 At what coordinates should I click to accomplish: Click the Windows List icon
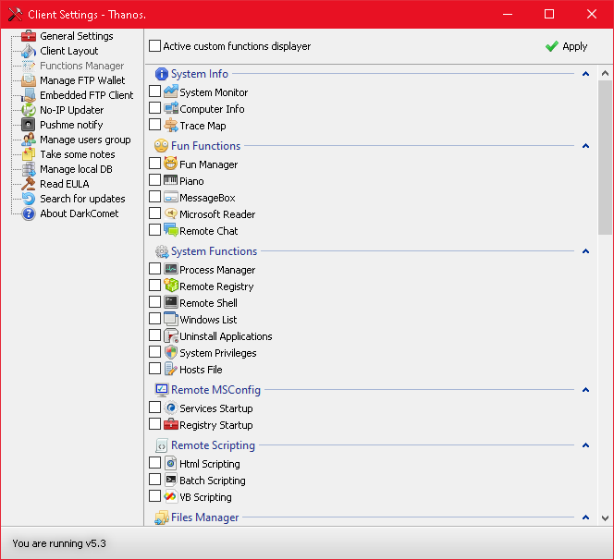[x=171, y=320]
